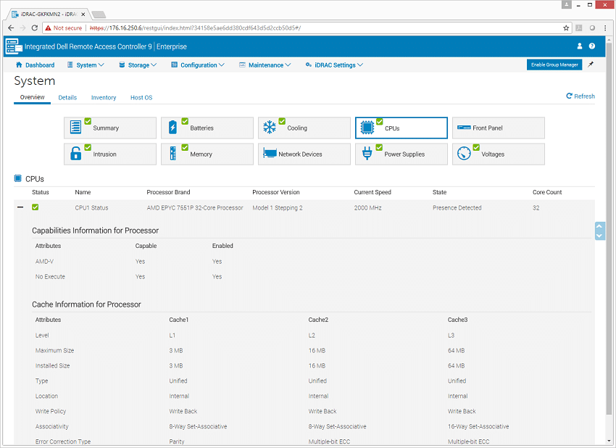Click the No Execute attribute label
The width and height of the screenshot is (616, 448).
tap(50, 277)
